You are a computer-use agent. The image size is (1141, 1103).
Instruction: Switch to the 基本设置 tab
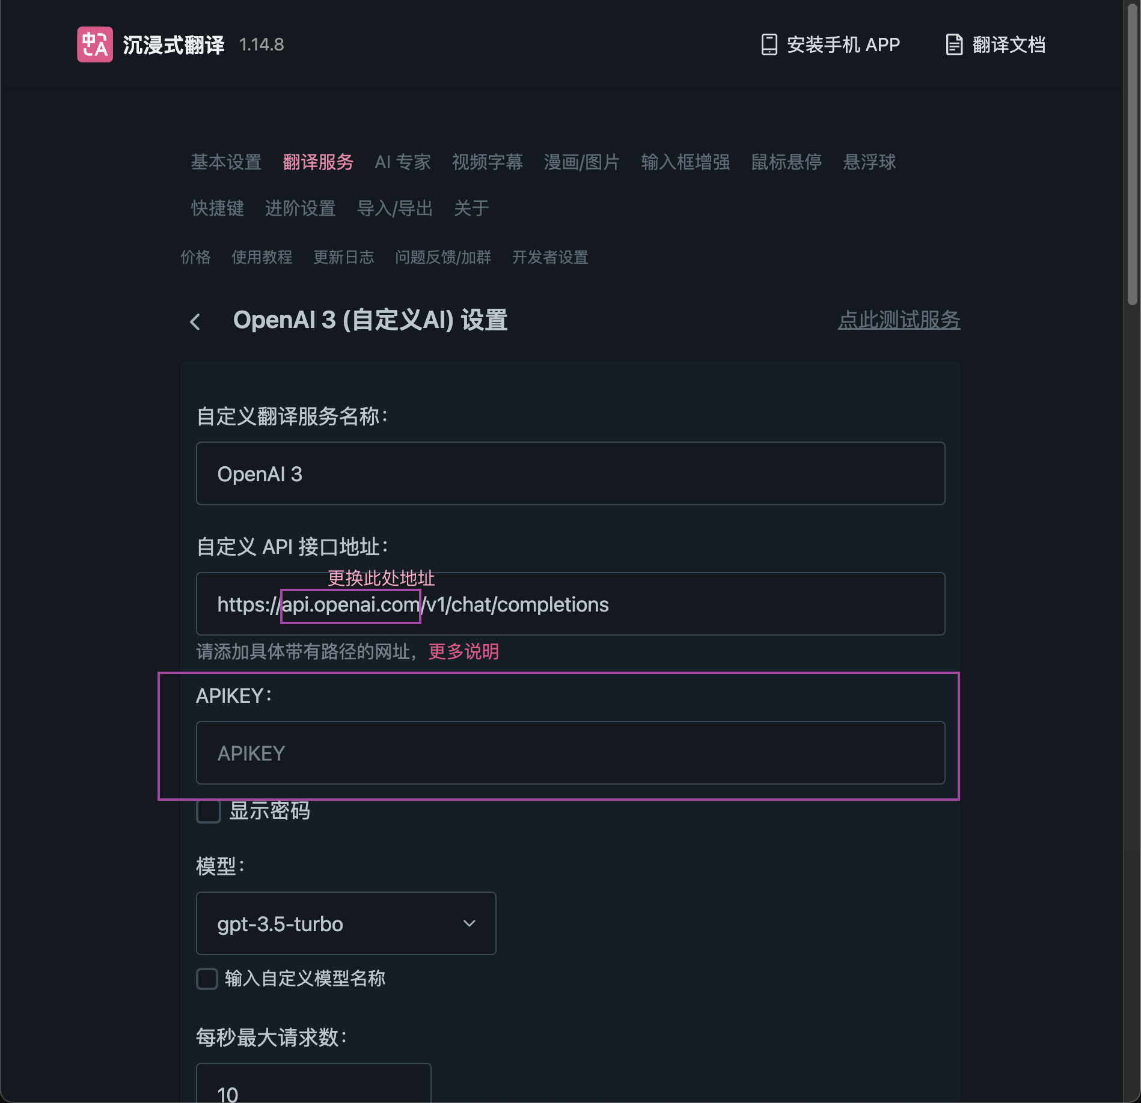pyautogui.click(x=225, y=162)
